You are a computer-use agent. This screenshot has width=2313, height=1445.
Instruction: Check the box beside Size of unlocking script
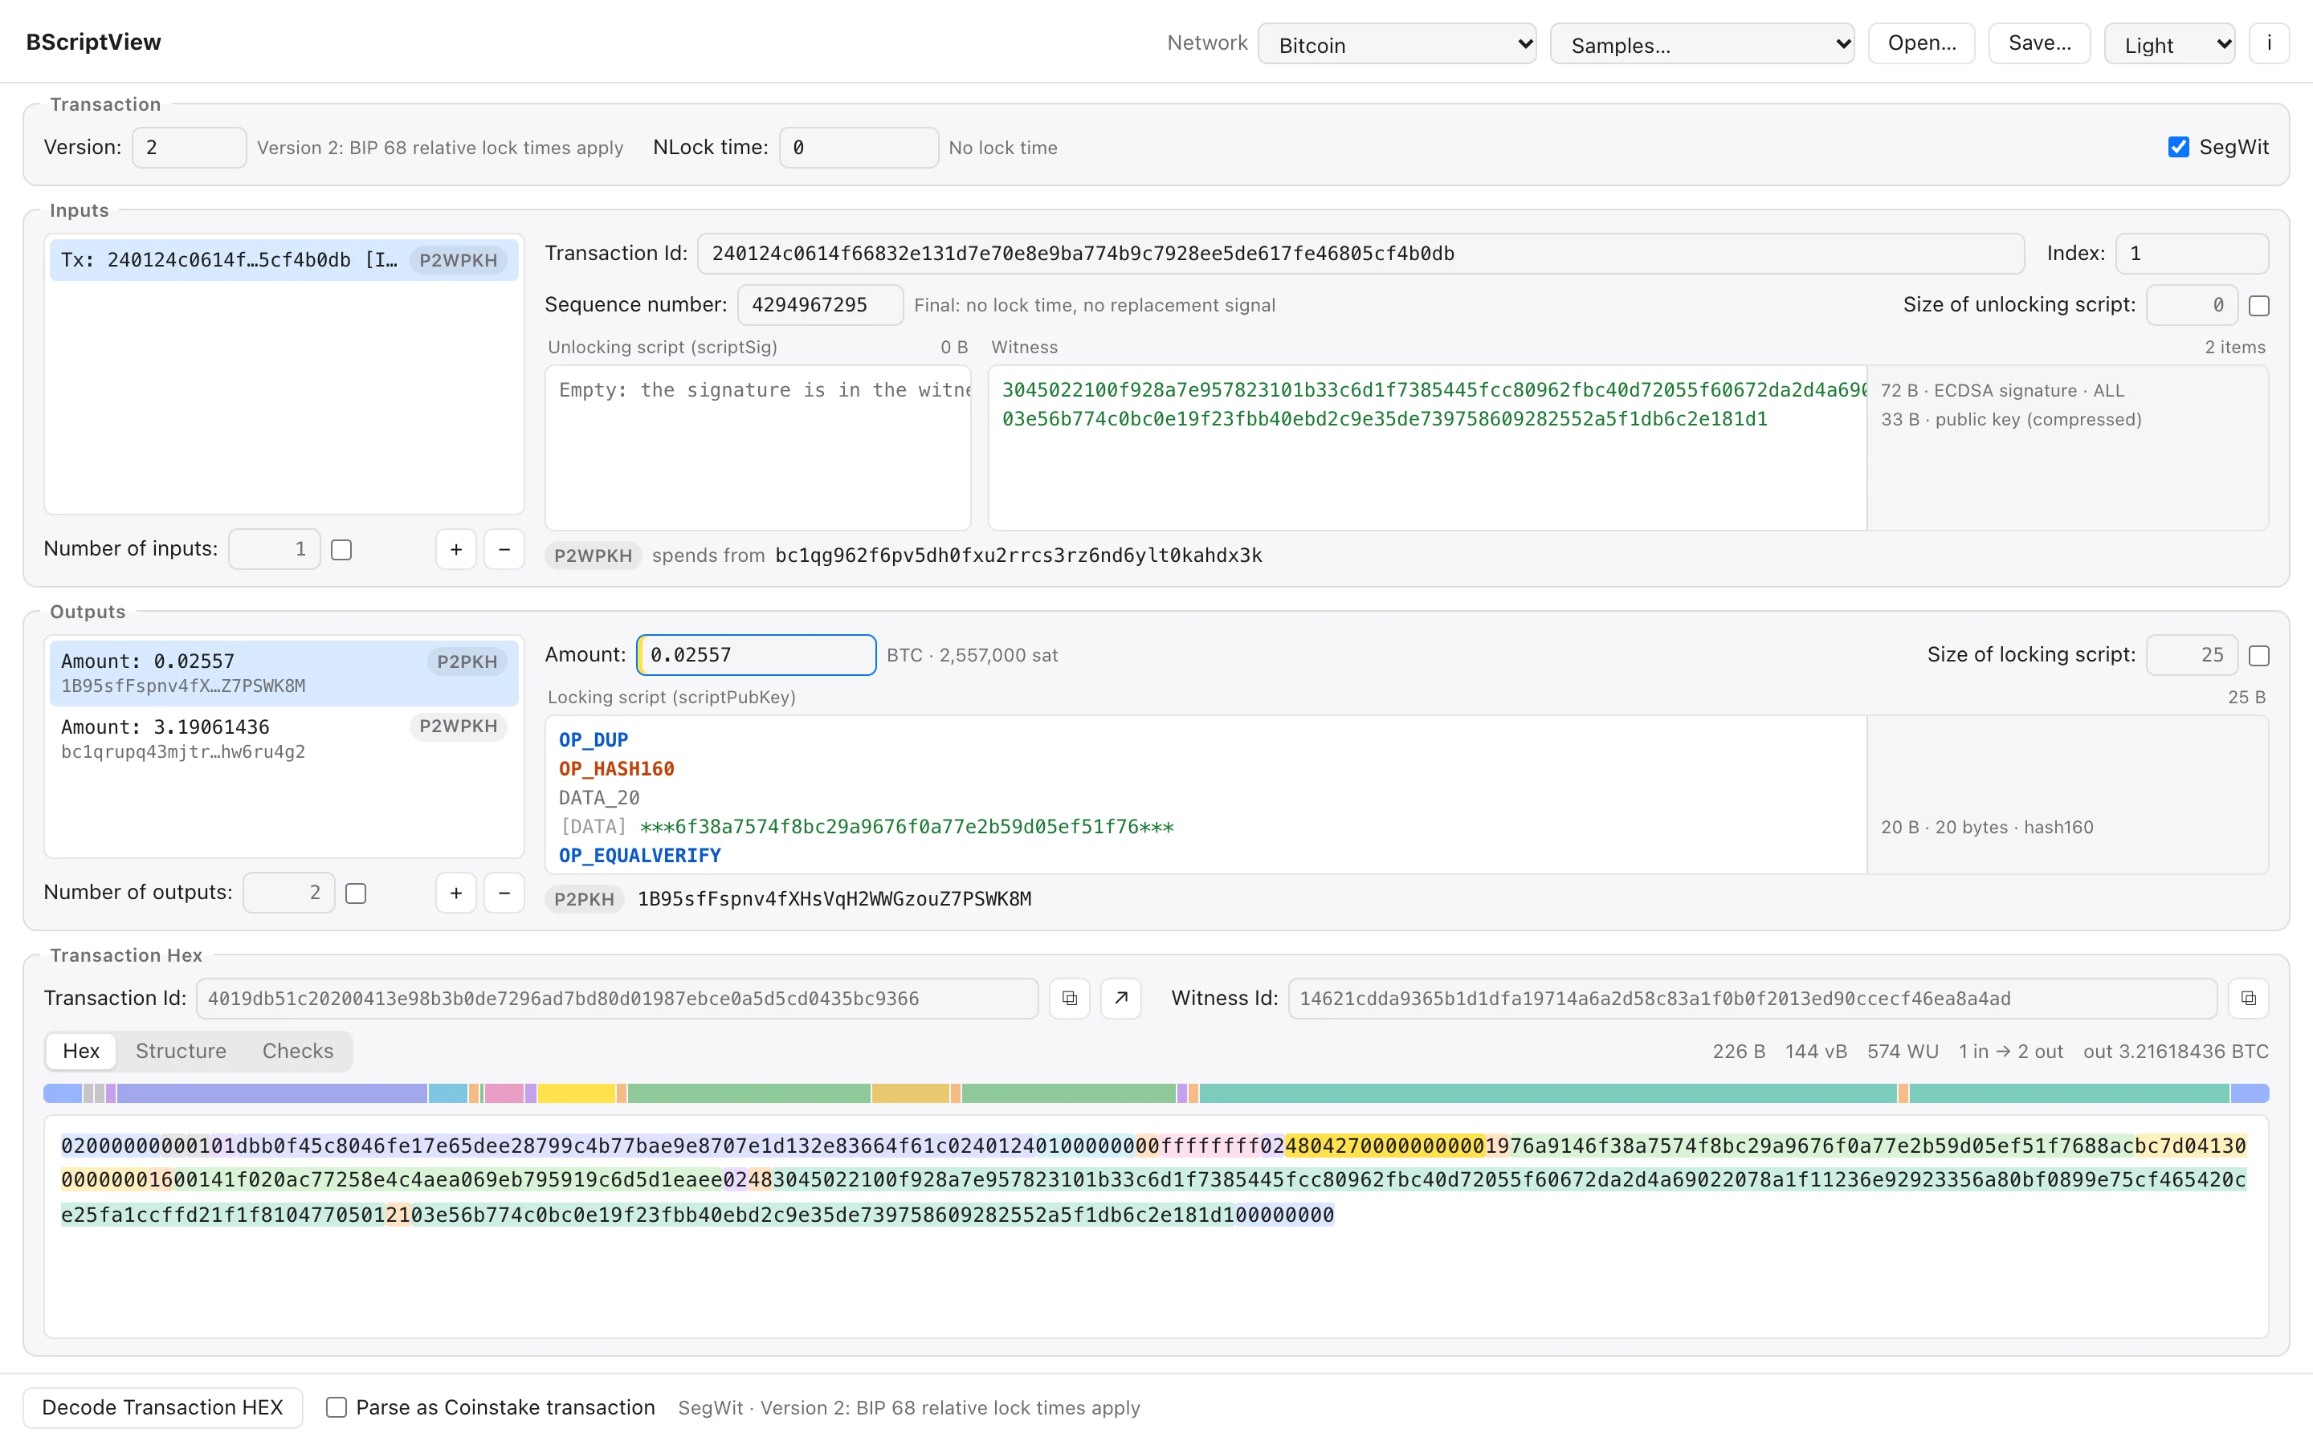point(2259,305)
